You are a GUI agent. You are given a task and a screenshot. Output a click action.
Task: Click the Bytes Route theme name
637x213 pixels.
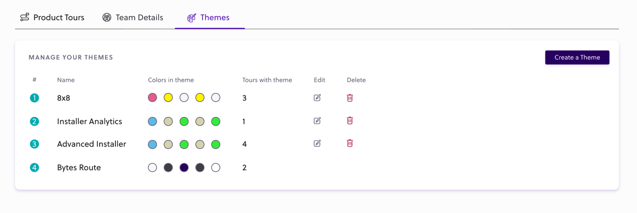[79, 168]
